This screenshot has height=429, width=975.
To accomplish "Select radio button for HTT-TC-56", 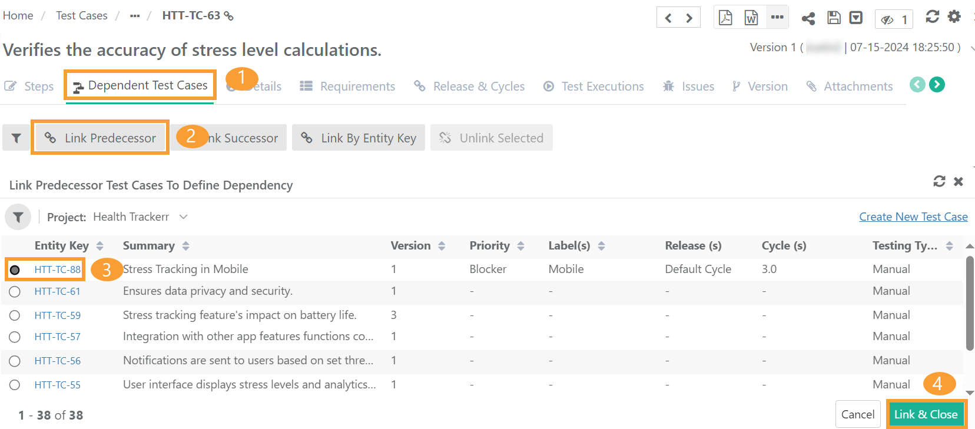I will tap(15, 361).
